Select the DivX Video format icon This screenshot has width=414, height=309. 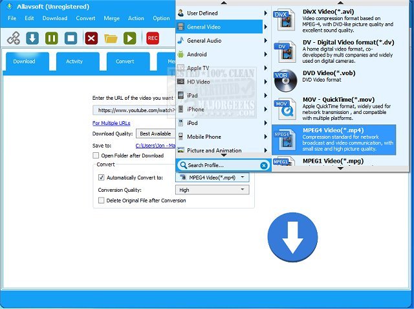point(284,19)
